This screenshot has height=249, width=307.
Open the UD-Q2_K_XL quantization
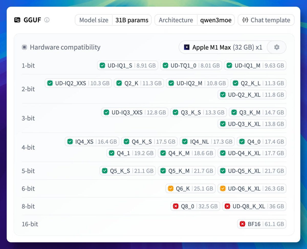pyautogui.click(x=252, y=95)
